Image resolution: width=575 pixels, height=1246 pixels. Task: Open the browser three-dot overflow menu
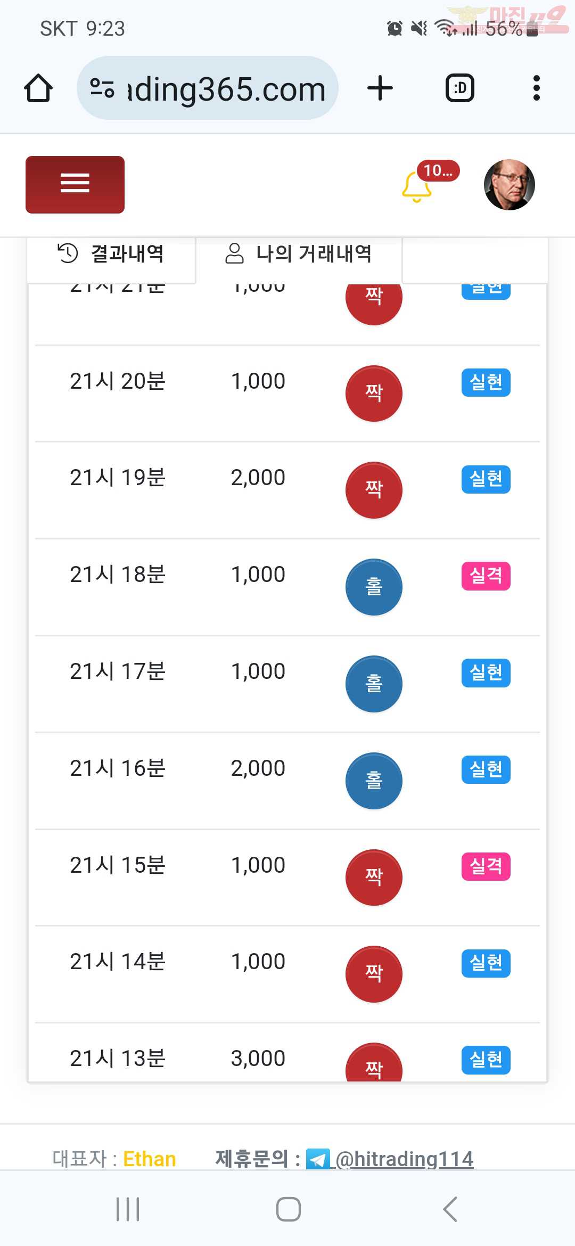(x=537, y=88)
